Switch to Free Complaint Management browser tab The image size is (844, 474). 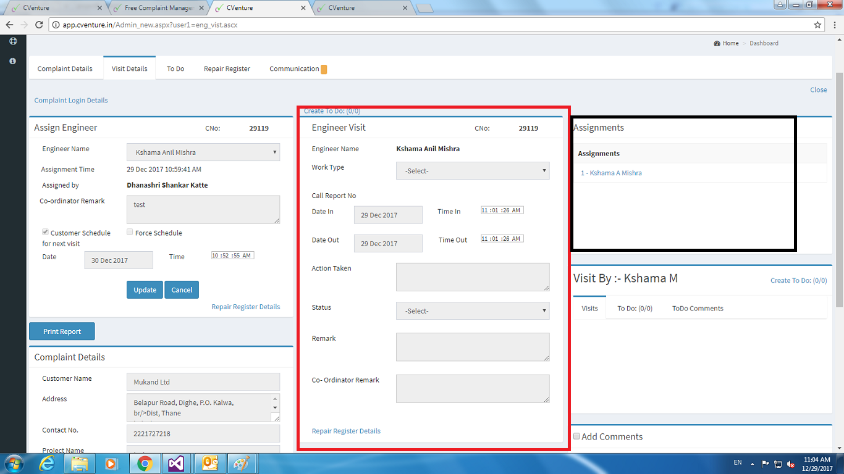159,8
